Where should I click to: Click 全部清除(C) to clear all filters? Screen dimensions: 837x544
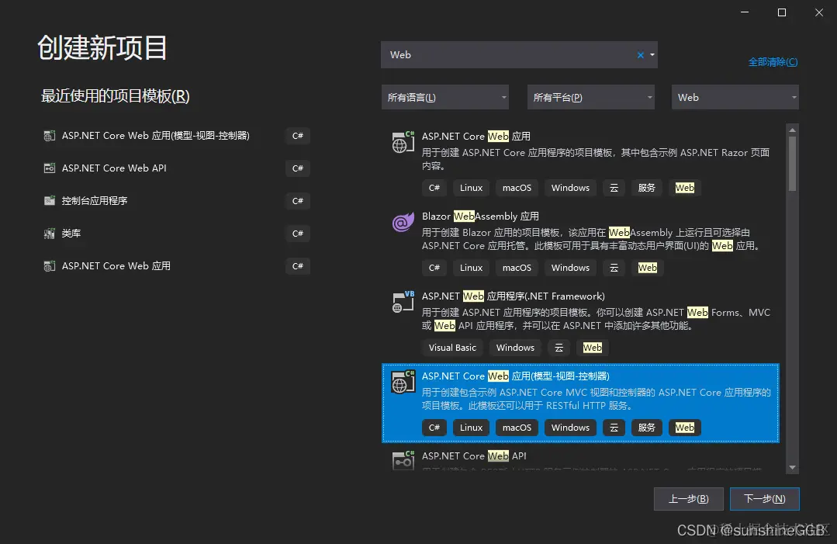773,62
